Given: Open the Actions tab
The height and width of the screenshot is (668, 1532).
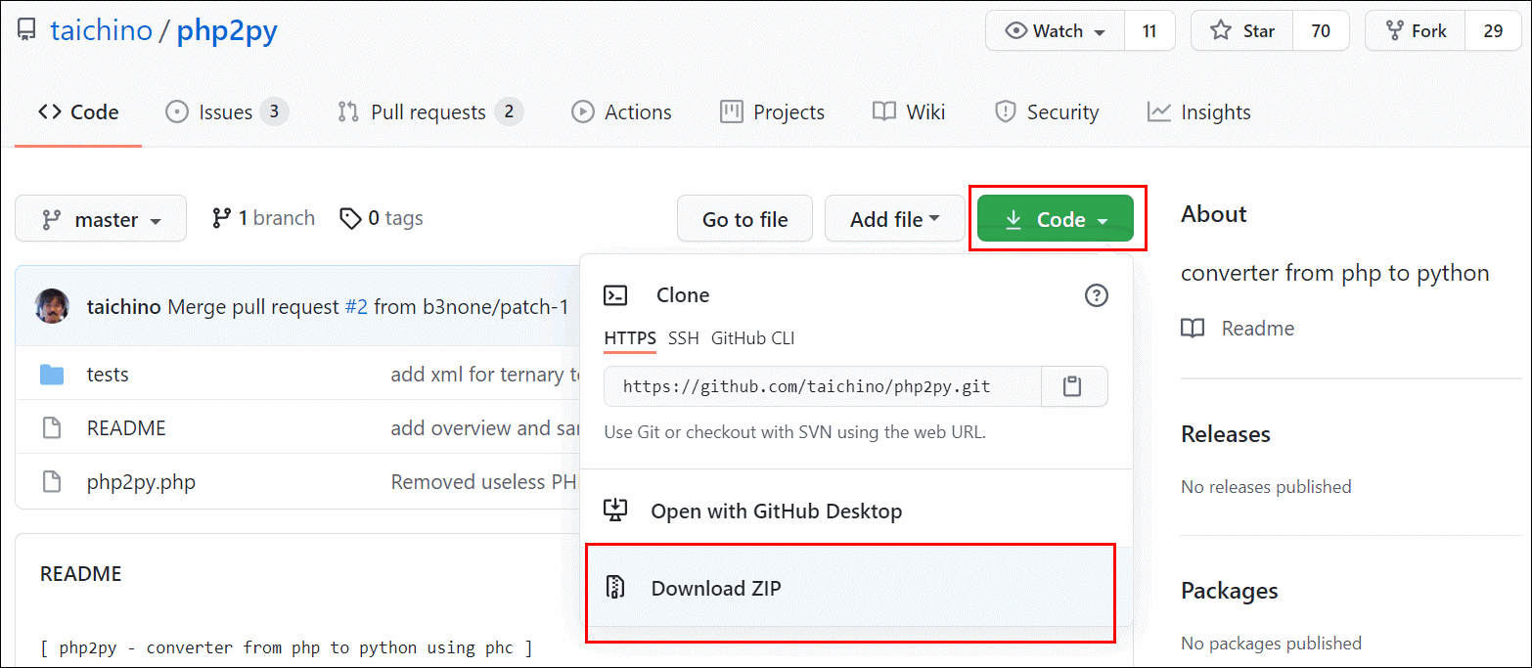Looking at the screenshot, I should point(621,112).
